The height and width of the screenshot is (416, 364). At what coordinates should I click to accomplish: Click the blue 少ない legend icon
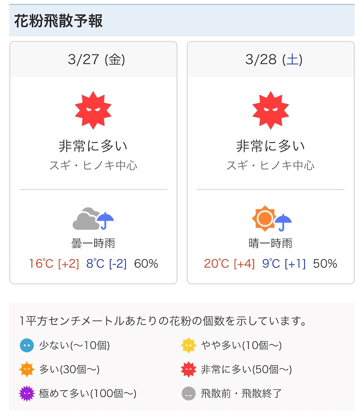pos(26,346)
